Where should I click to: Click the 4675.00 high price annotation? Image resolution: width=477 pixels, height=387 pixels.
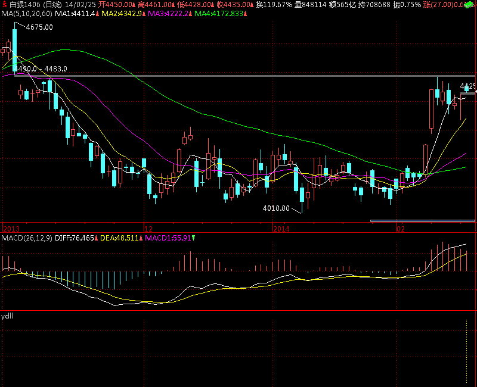39,27
